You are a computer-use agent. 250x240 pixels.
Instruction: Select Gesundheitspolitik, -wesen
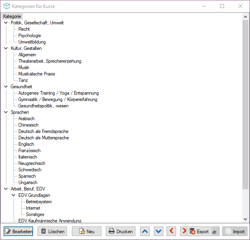pyautogui.click(x=43, y=106)
